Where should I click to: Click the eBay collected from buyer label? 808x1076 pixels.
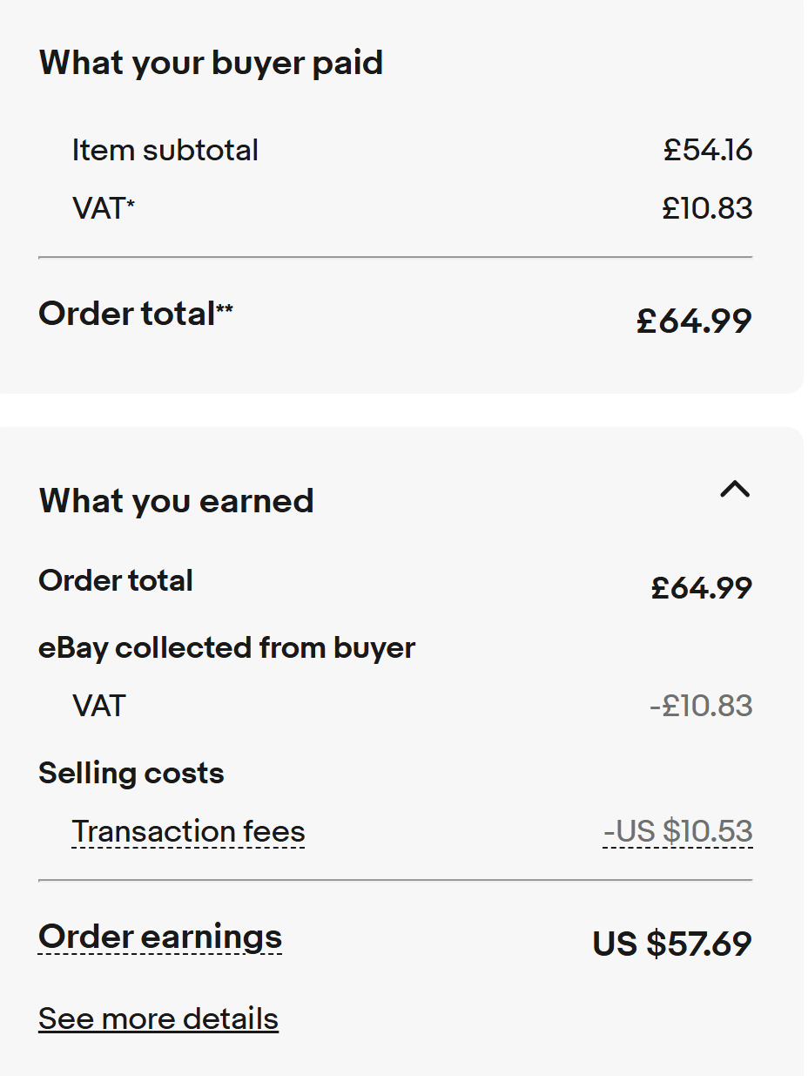227,648
